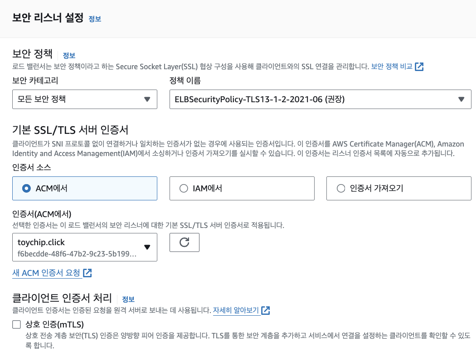476x351 pixels.
Task: Click external link icon beside 새 ACM 인증서 요청
Action: pos(87,273)
